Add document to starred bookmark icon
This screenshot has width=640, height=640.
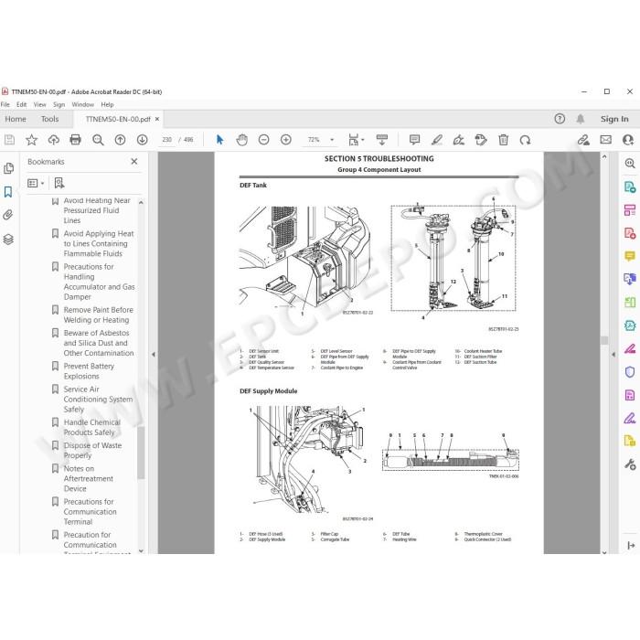pyautogui.click(x=31, y=140)
